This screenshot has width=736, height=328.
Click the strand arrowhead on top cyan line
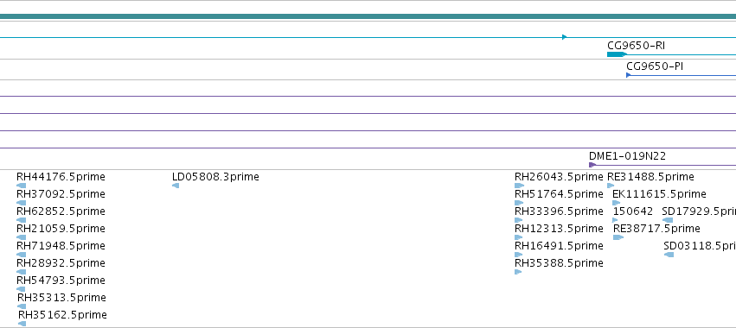click(x=565, y=37)
